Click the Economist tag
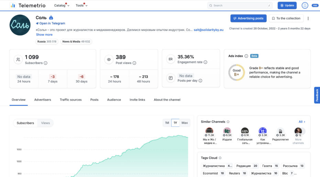The width and height of the screenshot is (320, 177). (x=213, y=173)
